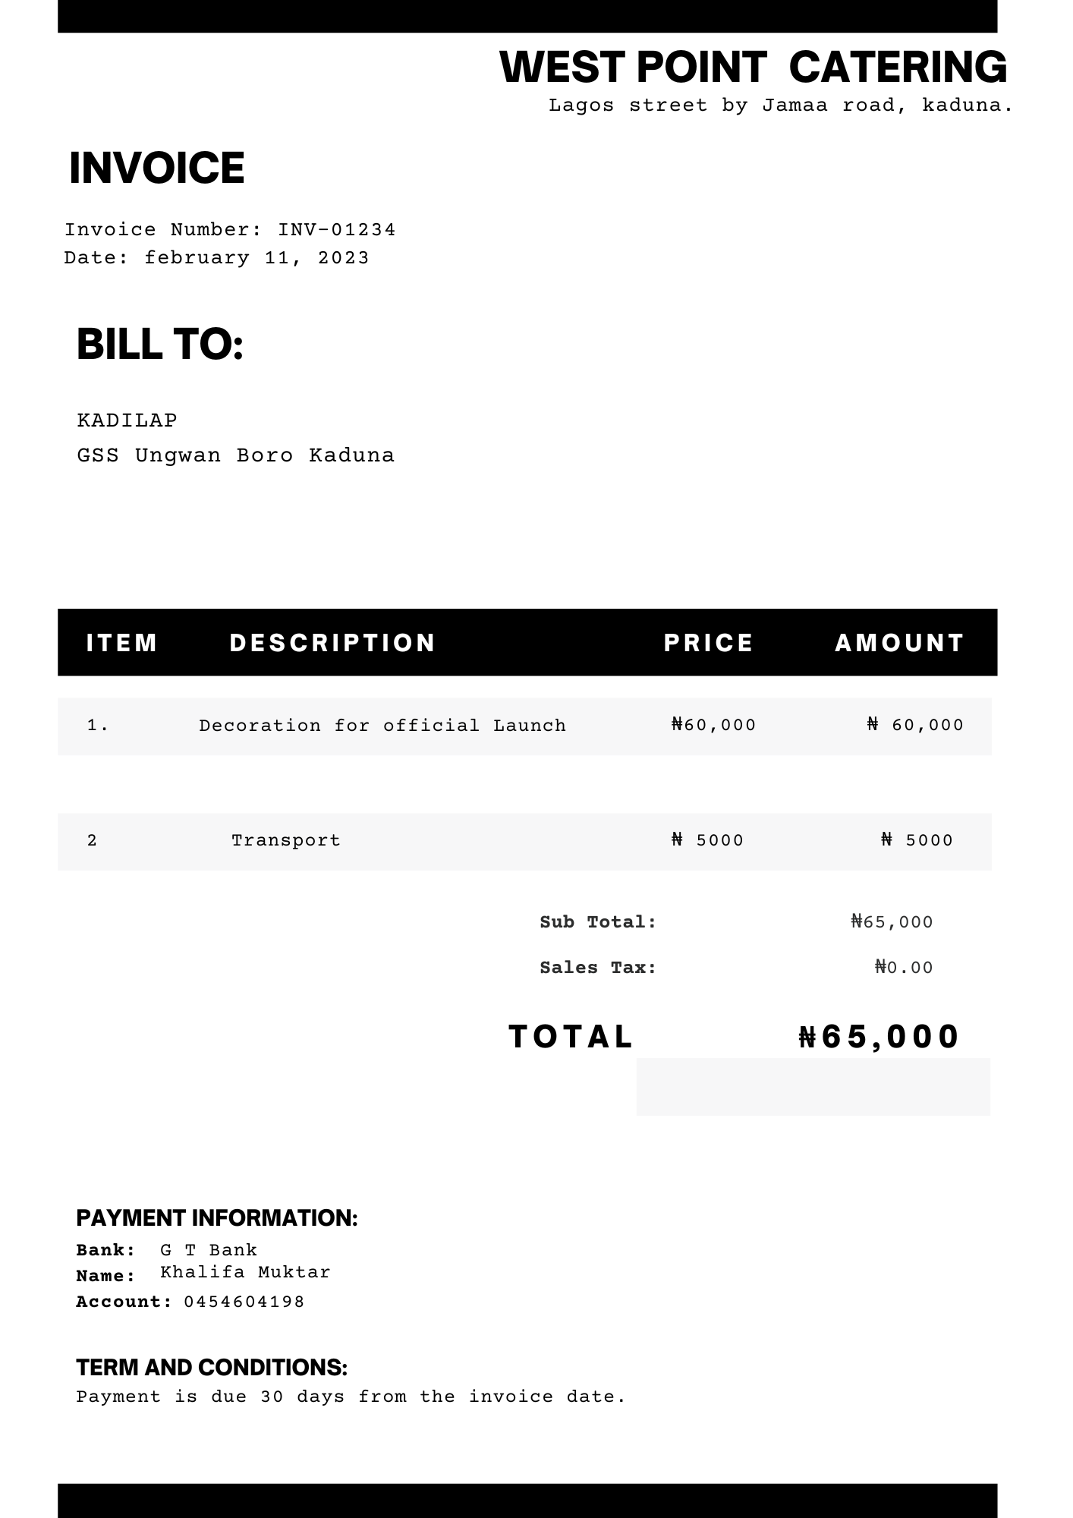1073x1518 pixels.
Task: Click the Khalifa Muktar account name
Action: (246, 1272)
